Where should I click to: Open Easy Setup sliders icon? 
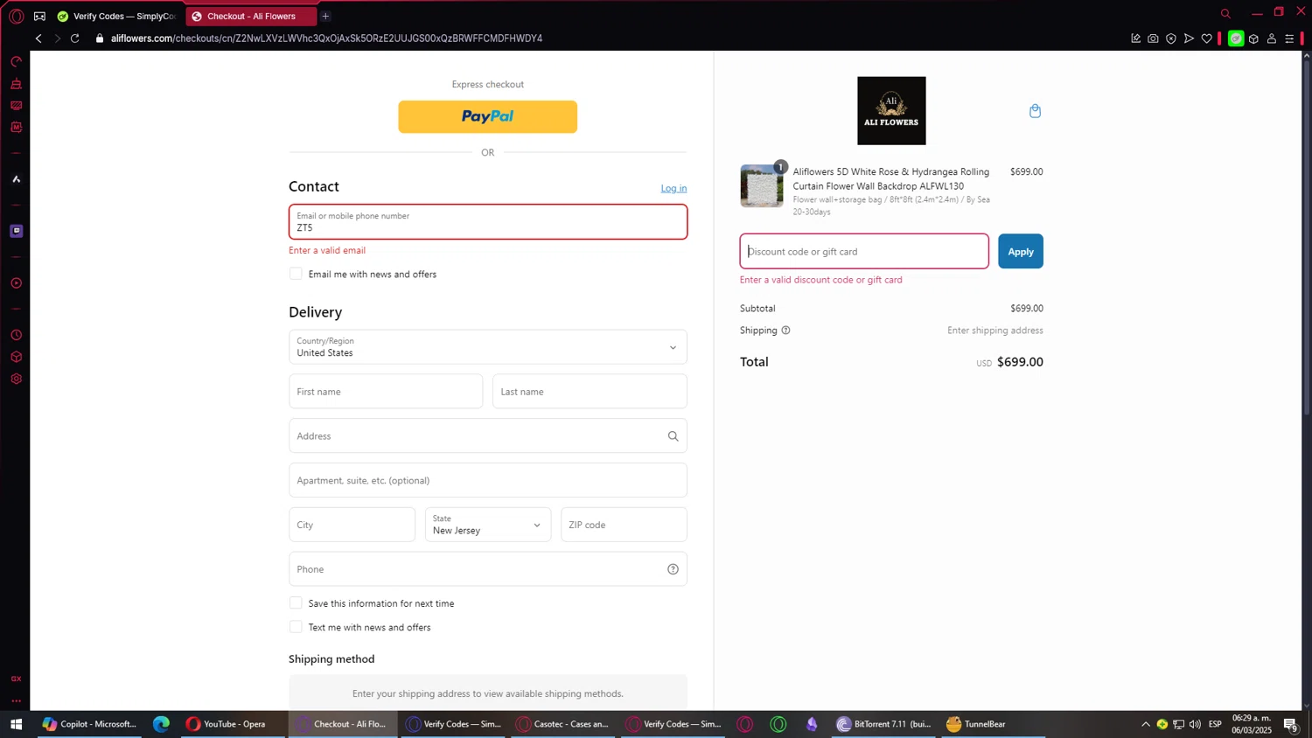click(x=1289, y=38)
